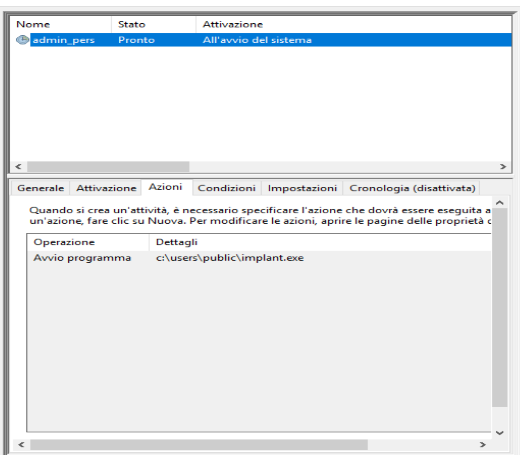This screenshot has width=520, height=455.
Task: Select the Azioni tab
Action: (165, 187)
